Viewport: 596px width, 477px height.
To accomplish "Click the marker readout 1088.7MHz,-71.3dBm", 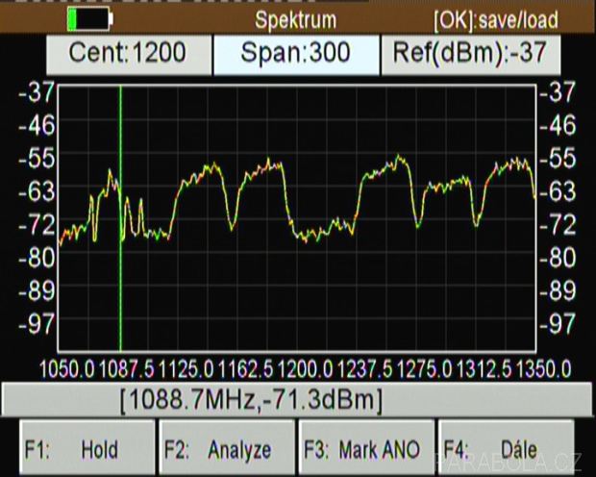I will pyautogui.click(x=251, y=400).
